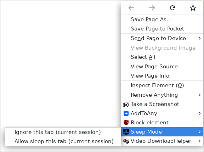This screenshot has width=204, height=152.
Task: Click the Sleep Mode monitor icon
Action: click(126, 132)
